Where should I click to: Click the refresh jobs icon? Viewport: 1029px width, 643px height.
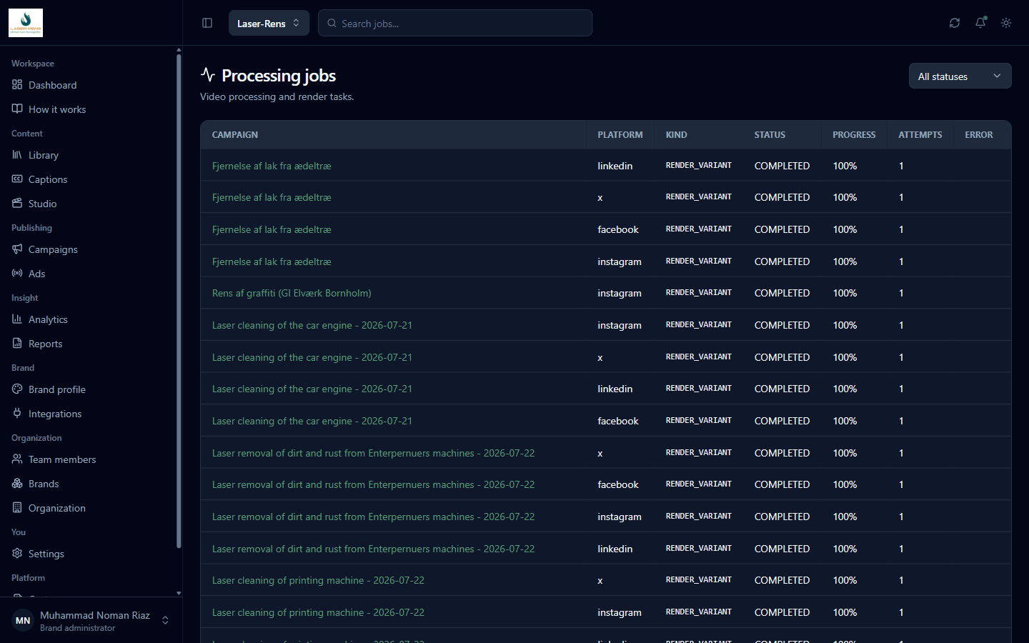pyautogui.click(x=955, y=23)
